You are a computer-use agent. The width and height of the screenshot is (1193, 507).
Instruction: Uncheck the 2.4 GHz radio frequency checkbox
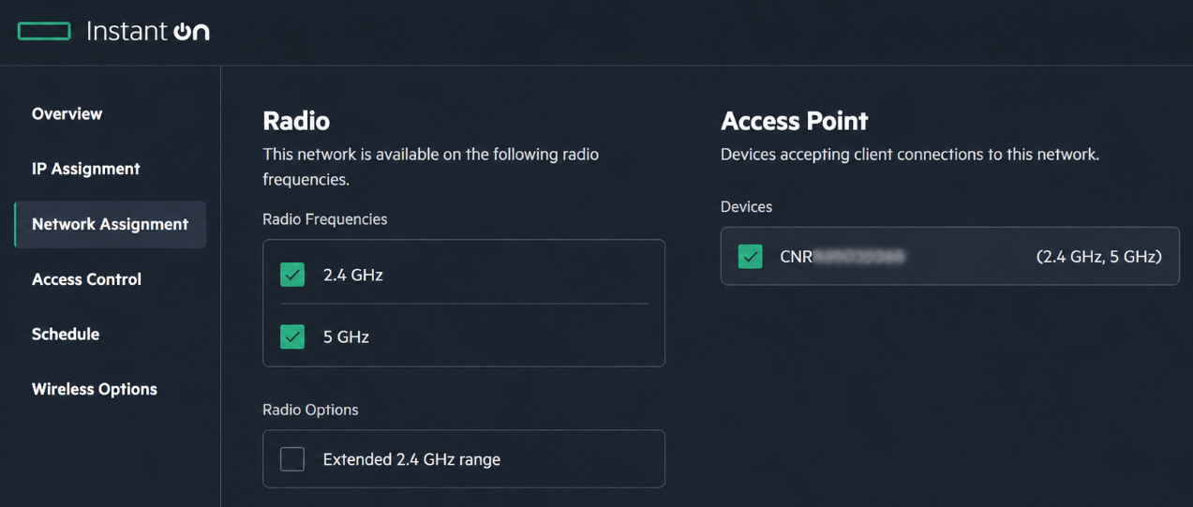pyautogui.click(x=292, y=275)
